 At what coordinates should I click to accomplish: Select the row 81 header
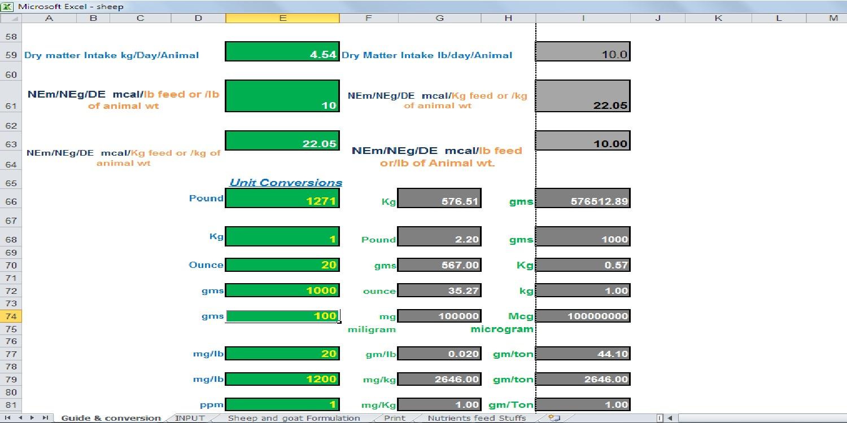point(11,404)
